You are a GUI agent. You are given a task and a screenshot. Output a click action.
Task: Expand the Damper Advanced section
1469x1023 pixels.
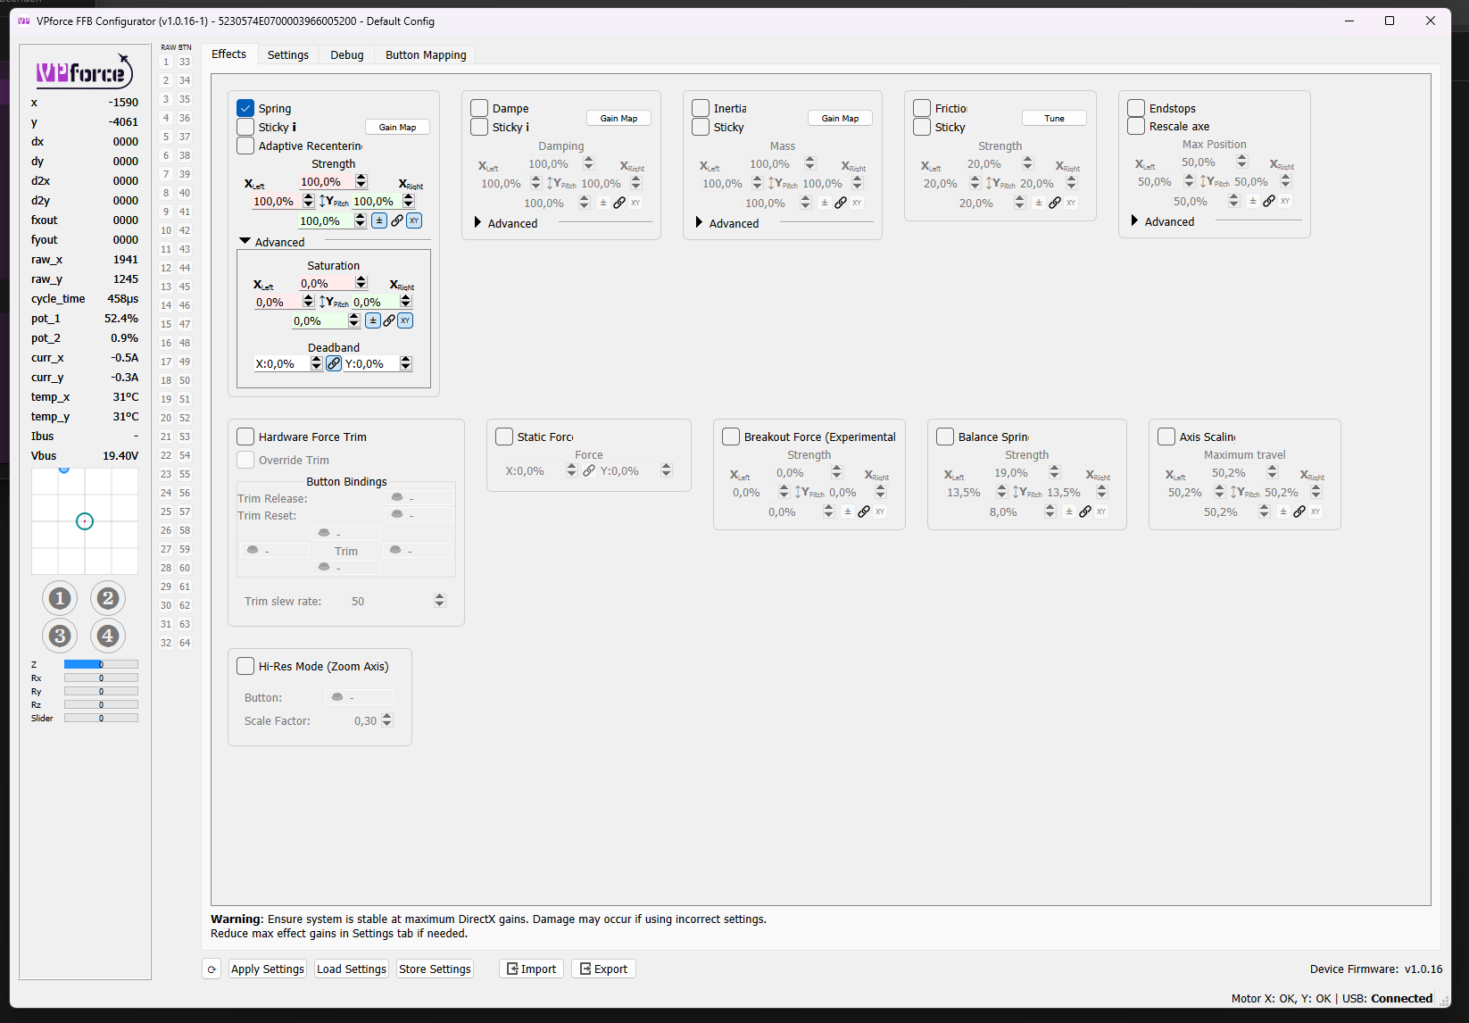coord(478,222)
